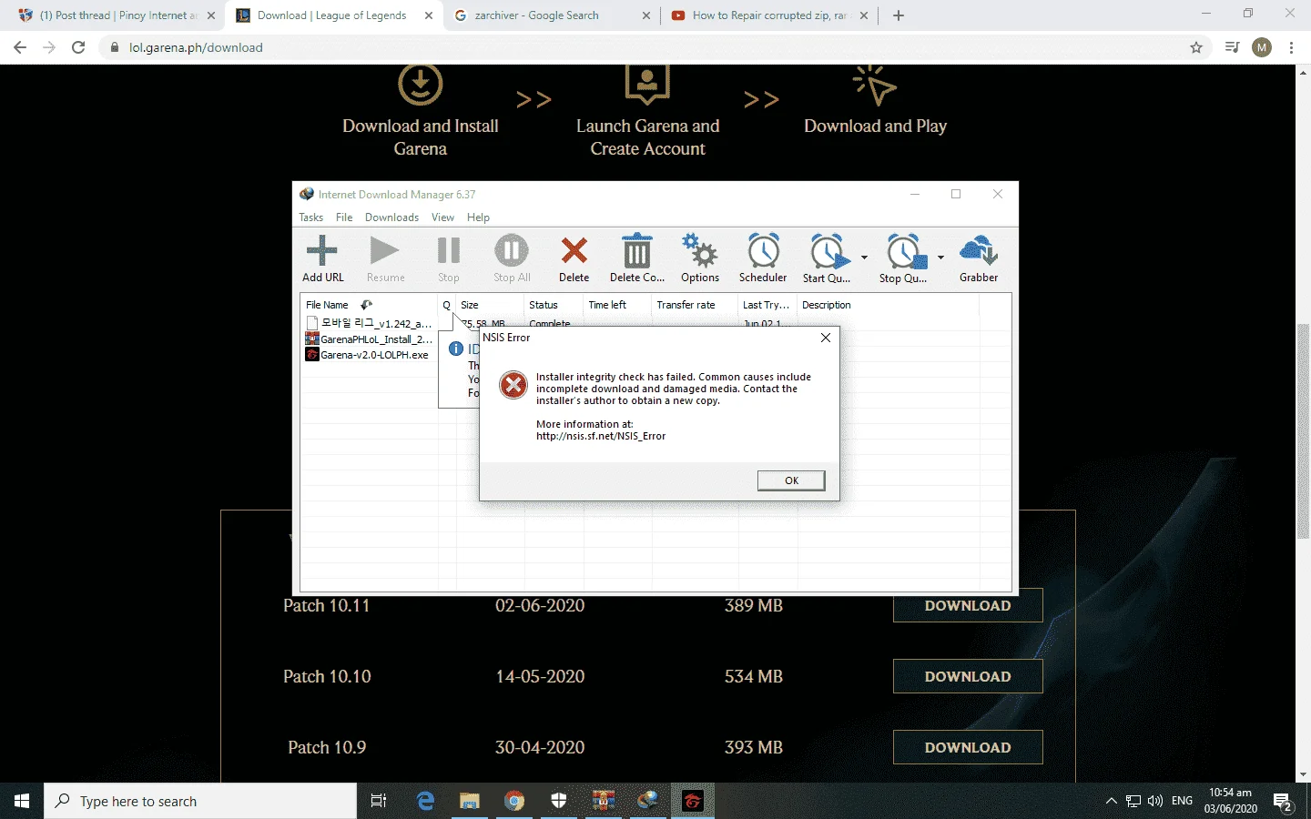Image resolution: width=1311 pixels, height=819 pixels.
Task: Click the page vertical scrollbar
Action: pyautogui.click(x=1304, y=431)
